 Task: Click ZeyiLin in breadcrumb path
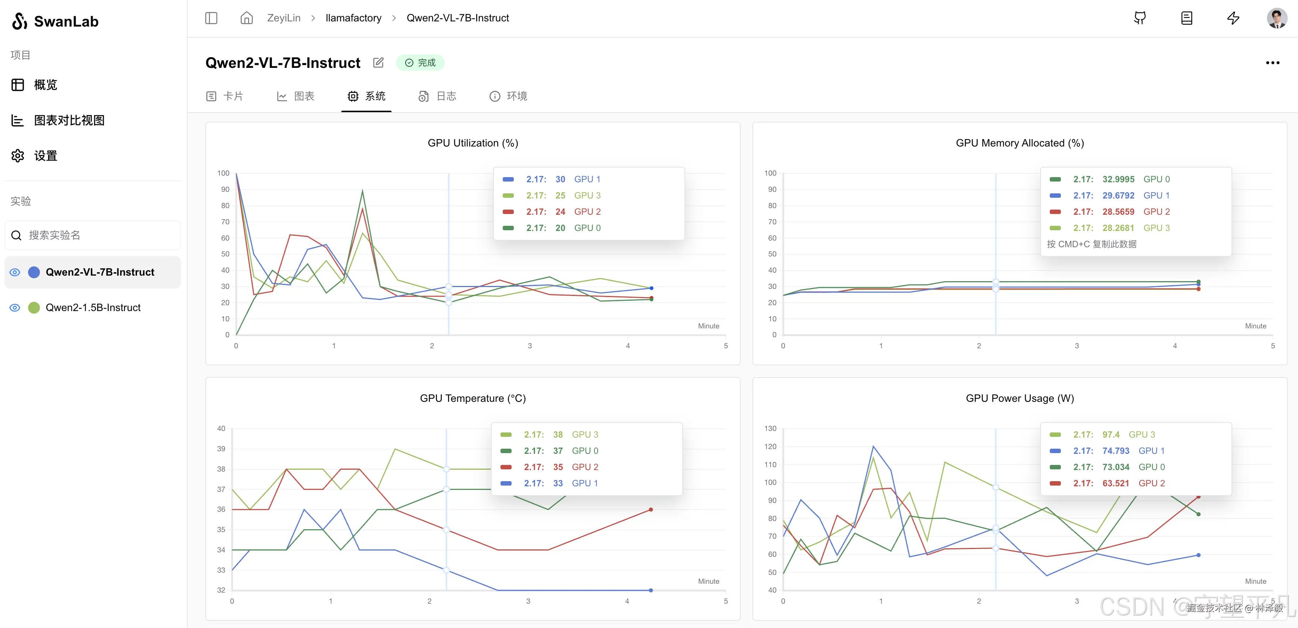(x=284, y=18)
